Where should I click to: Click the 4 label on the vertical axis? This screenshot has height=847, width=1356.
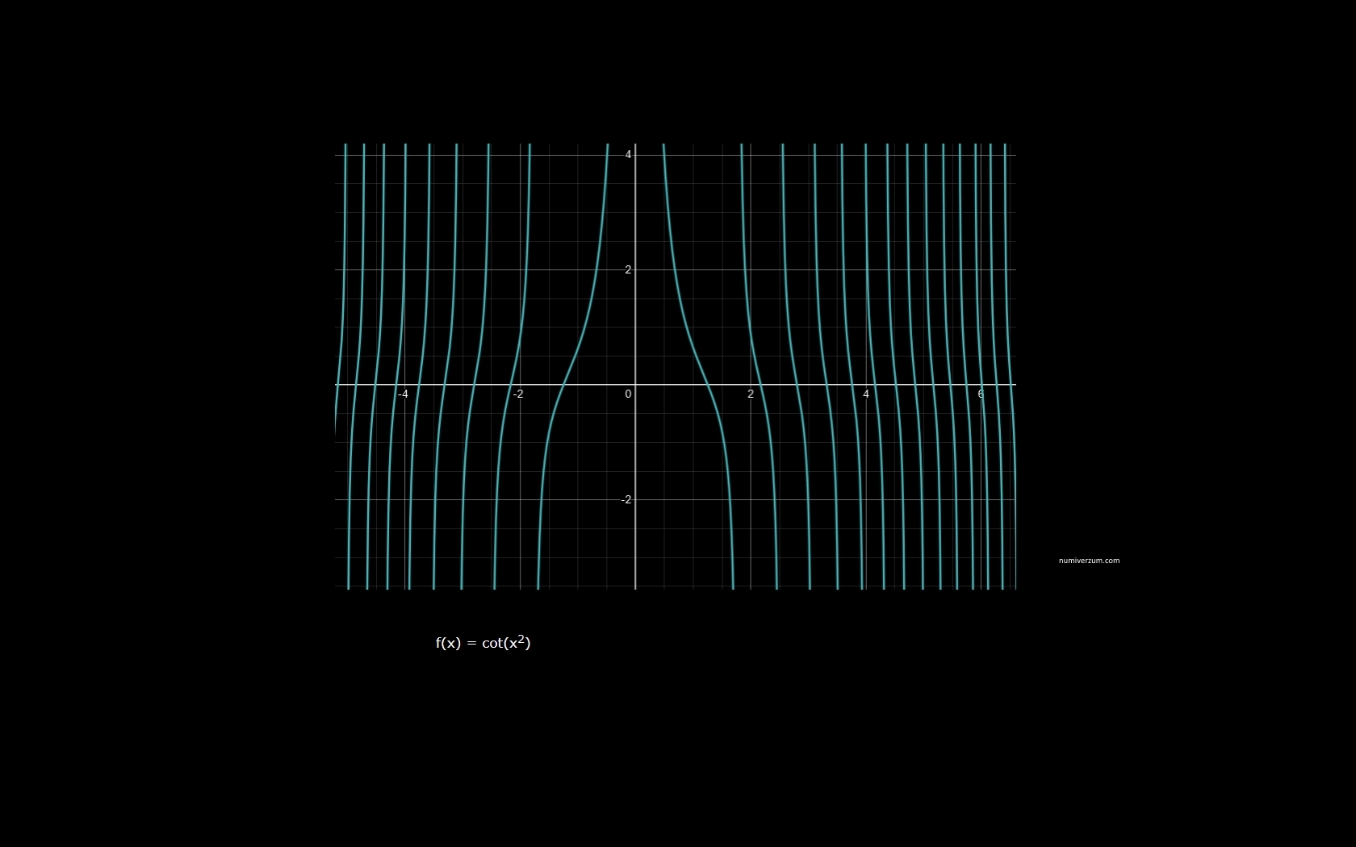(628, 155)
